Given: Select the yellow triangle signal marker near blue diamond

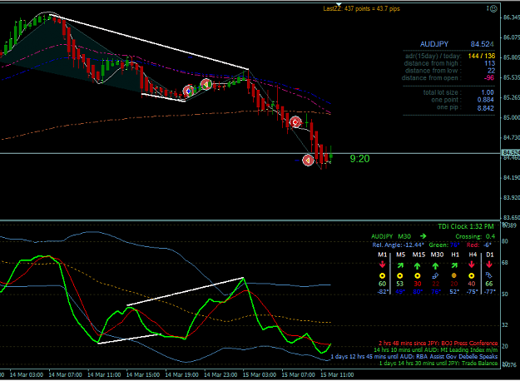Looking at the screenshot, I should tap(206, 85).
